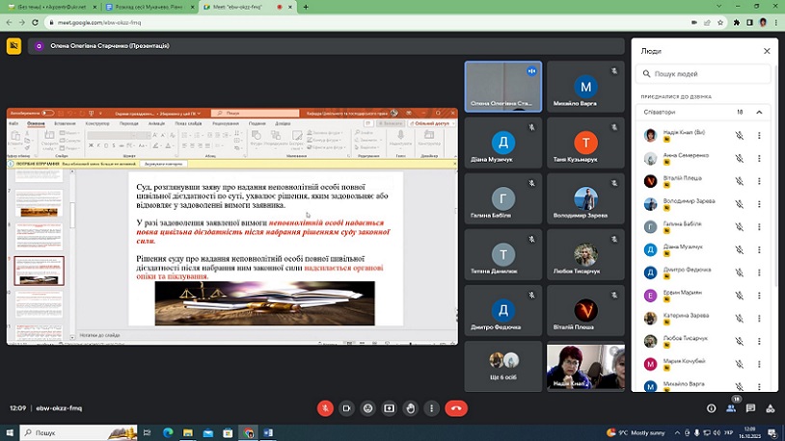
Task: Open more actions for Ервин Мориян
Action: pyautogui.click(x=759, y=296)
